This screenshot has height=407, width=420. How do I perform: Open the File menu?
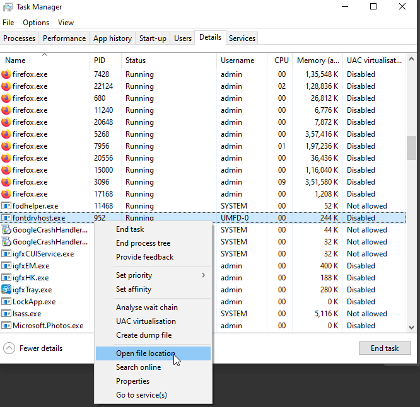[8, 23]
